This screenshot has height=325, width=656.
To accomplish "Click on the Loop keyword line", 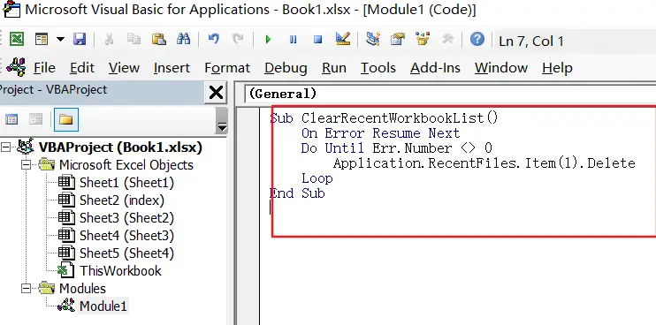I will (x=317, y=178).
